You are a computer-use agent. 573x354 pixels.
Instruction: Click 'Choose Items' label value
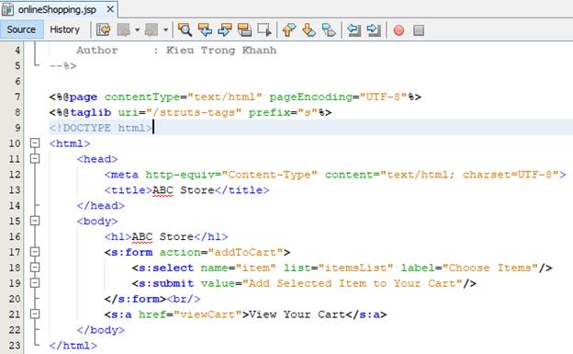tap(490, 268)
